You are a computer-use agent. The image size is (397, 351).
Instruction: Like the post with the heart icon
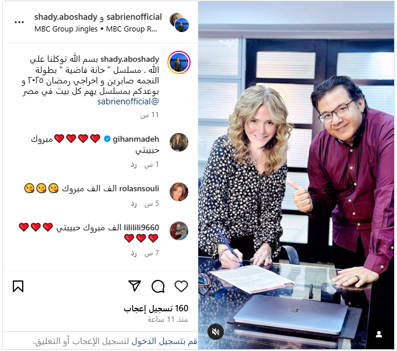tap(181, 286)
